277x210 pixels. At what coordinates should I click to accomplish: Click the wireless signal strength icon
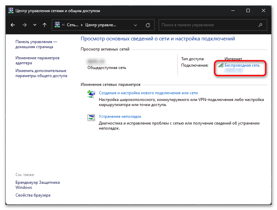(x=221, y=65)
